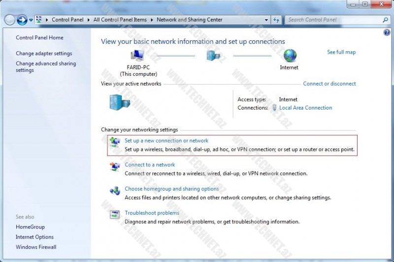Click the Troubleshoot problems icon
This screenshot has width=394, height=262.
click(115, 215)
